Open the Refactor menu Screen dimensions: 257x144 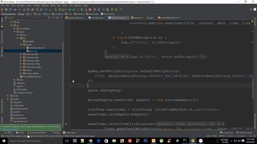tap(45, 5)
